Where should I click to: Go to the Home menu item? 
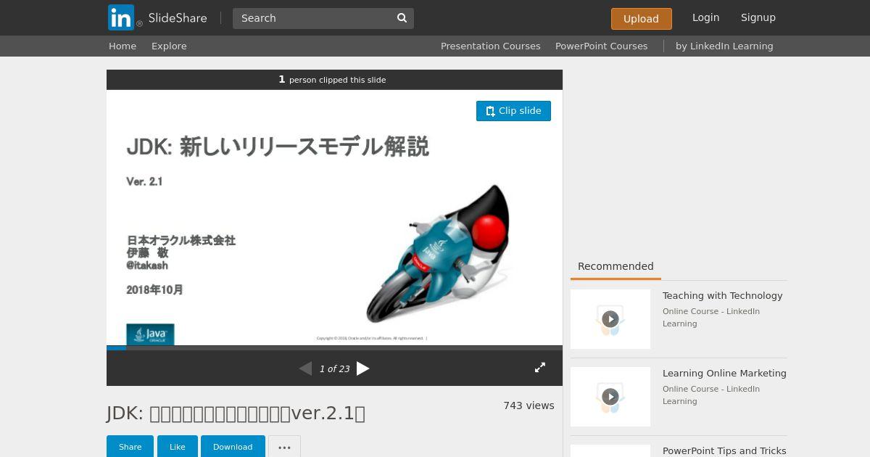click(x=123, y=46)
